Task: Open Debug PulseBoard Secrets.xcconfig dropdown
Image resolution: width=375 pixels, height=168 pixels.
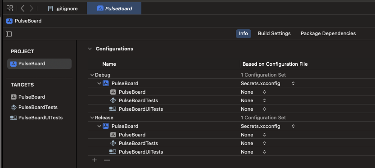Action: pyautogui.click(x=267, y=83)
